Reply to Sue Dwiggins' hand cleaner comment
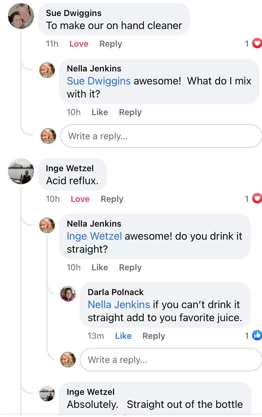 (x=111, y=44)
